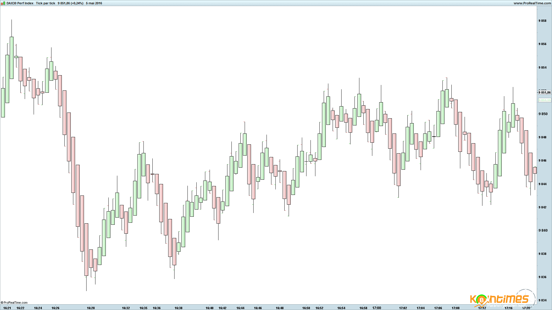Screen dimensions: 552x310
Task: Click the 17:00 marker on time axis
Action: pos(377,308)
